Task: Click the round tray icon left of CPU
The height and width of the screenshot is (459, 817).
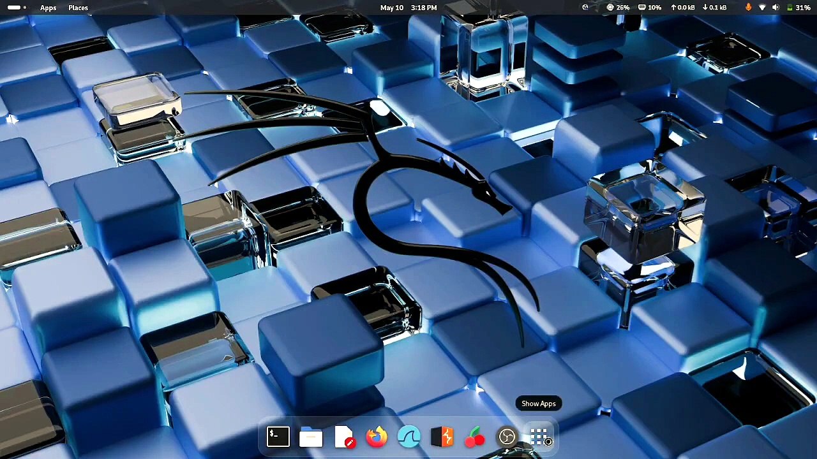Action: [585, 8]
